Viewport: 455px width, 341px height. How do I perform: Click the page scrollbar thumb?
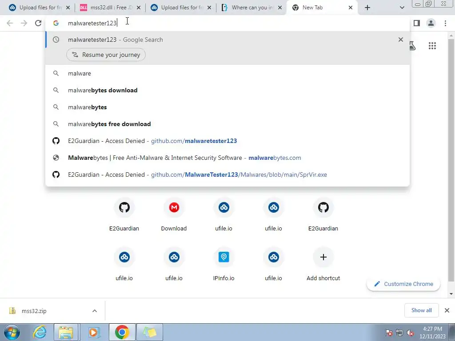451,159
